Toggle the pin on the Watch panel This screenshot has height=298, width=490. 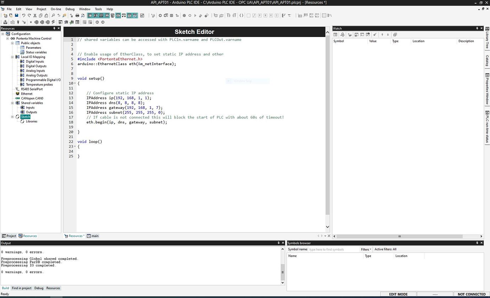pos(477,28)
